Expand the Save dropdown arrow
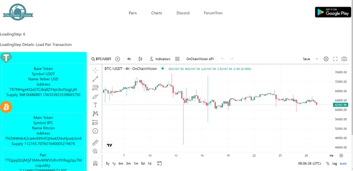 point(317,59)
